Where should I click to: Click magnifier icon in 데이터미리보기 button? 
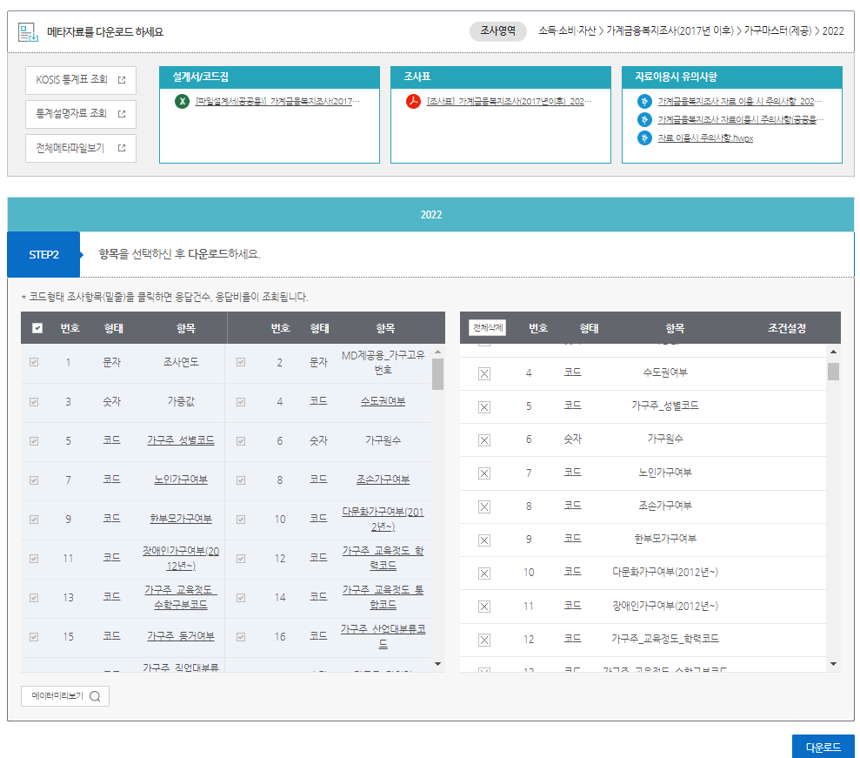95,696
